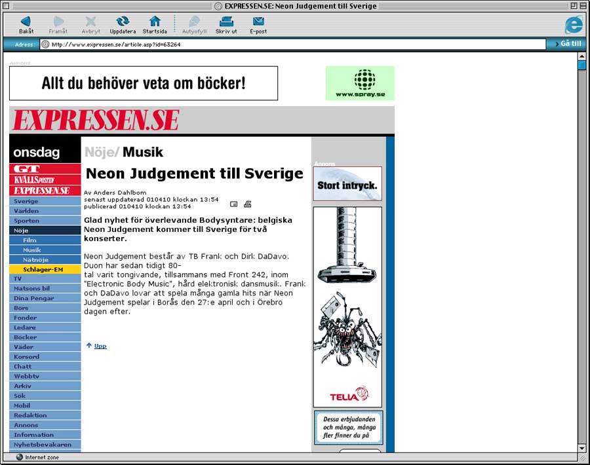Open the Sporten section

45,221
